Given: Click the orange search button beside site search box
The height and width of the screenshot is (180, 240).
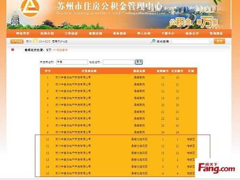Looking at the screenshot, I should (219, 41).
